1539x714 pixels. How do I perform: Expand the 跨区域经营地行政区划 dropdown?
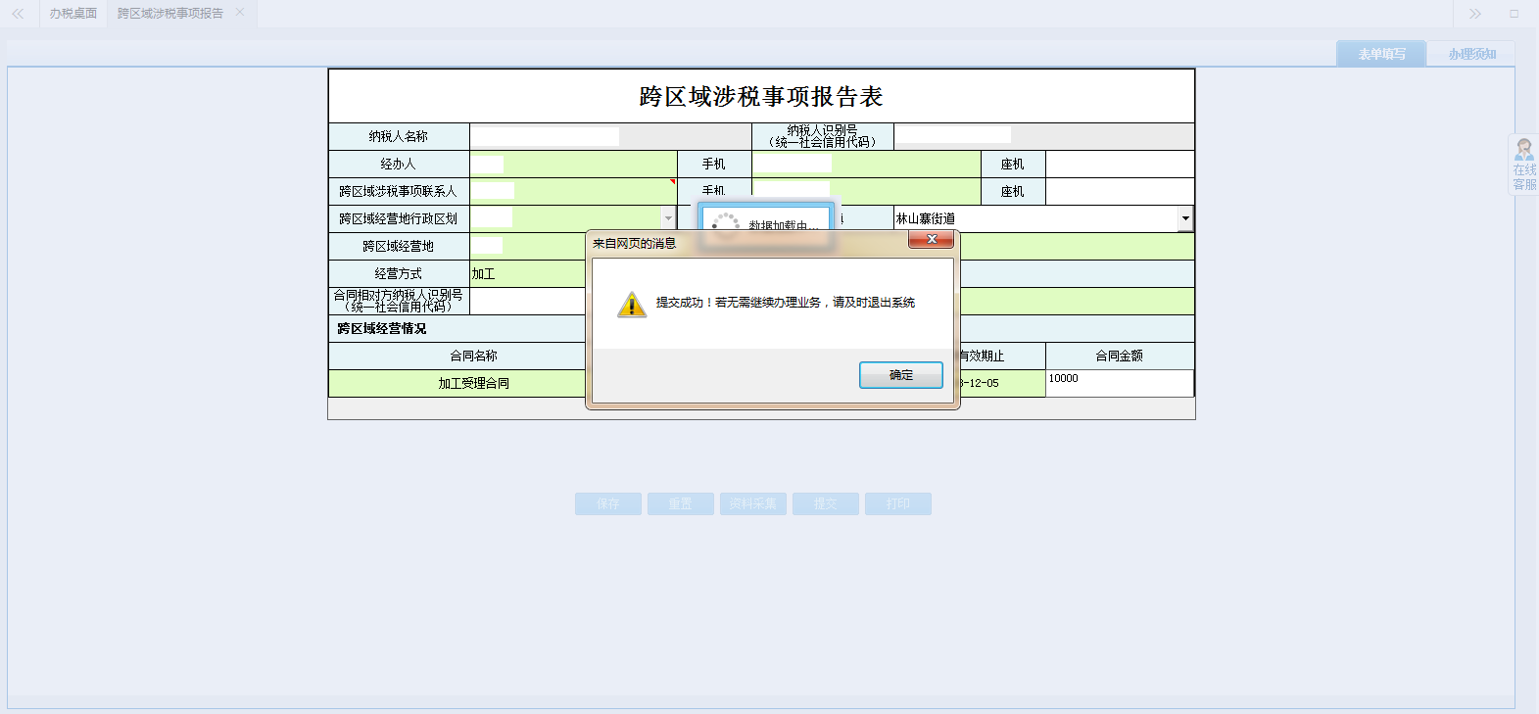click(x=668, y=218)
